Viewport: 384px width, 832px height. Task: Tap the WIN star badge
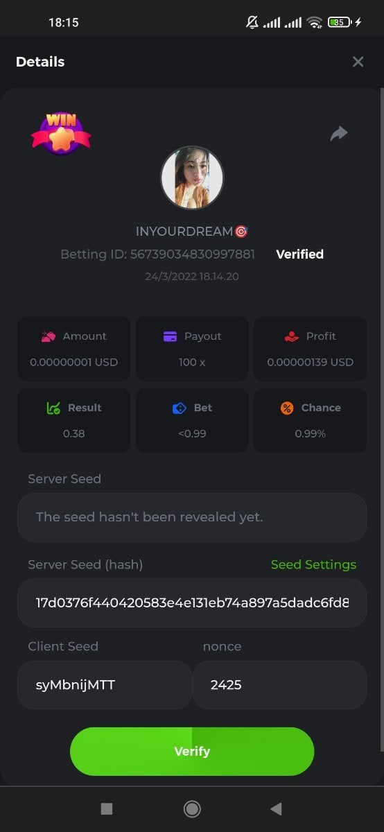click(x=61, y=133)
